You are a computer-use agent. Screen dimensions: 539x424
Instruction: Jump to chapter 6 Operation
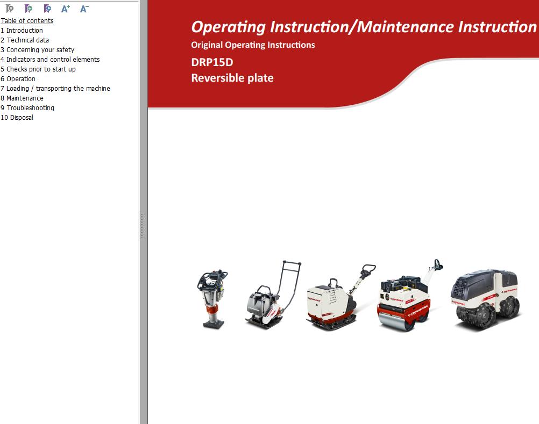[18, 78]
